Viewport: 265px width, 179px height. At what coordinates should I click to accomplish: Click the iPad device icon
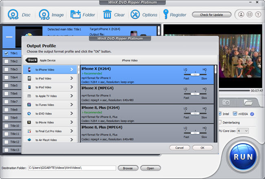(x=29, y=78)
